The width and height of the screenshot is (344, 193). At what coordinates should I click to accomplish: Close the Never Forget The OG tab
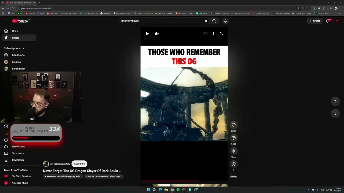[x=34, y=3]
